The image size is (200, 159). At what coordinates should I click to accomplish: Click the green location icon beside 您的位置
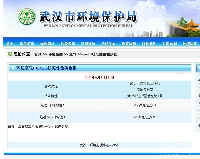(10, 54)
